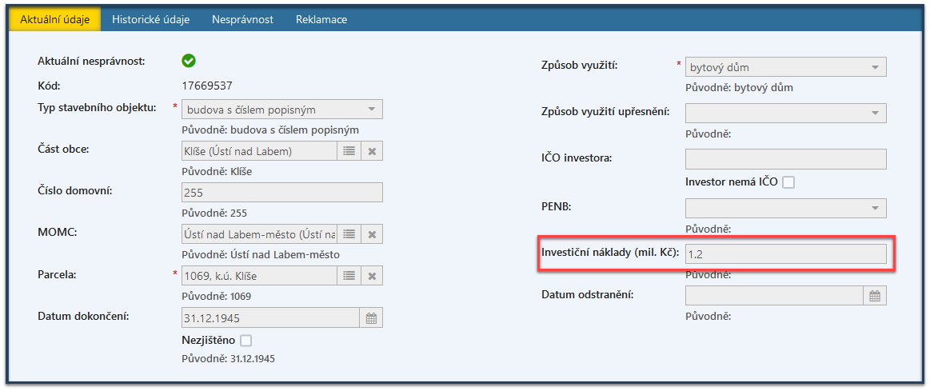Image resolution: width=930 pixels, height=391 pixels.
Task: Open the Nesprávnost tab
Action: coord(242,19)
